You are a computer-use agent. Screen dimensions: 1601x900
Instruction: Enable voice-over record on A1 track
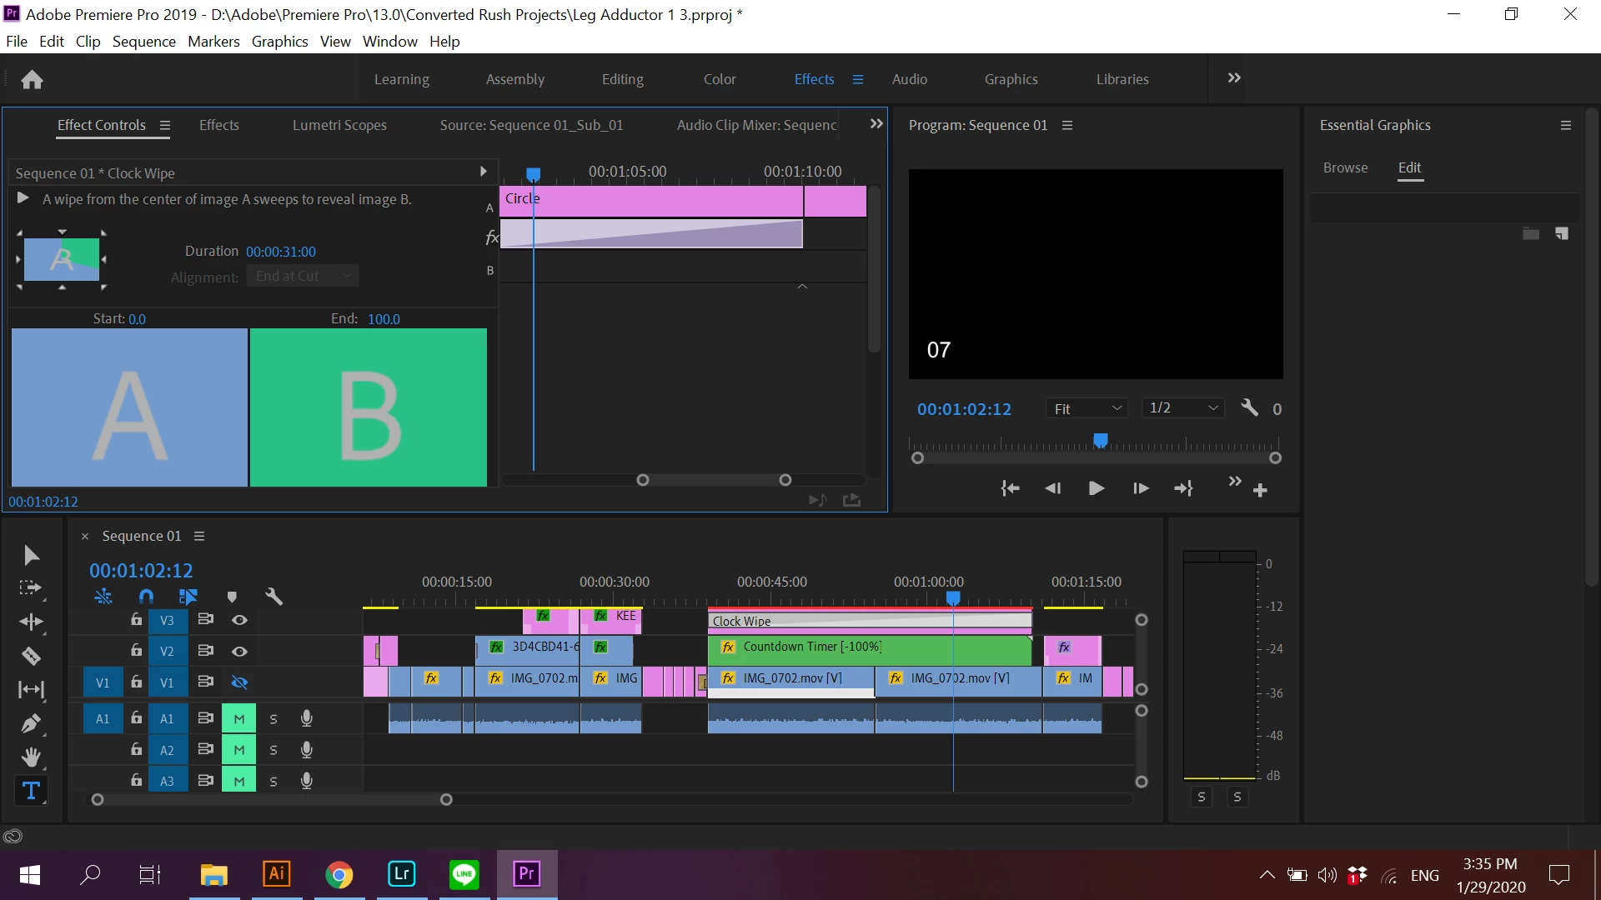click(306, 718)
